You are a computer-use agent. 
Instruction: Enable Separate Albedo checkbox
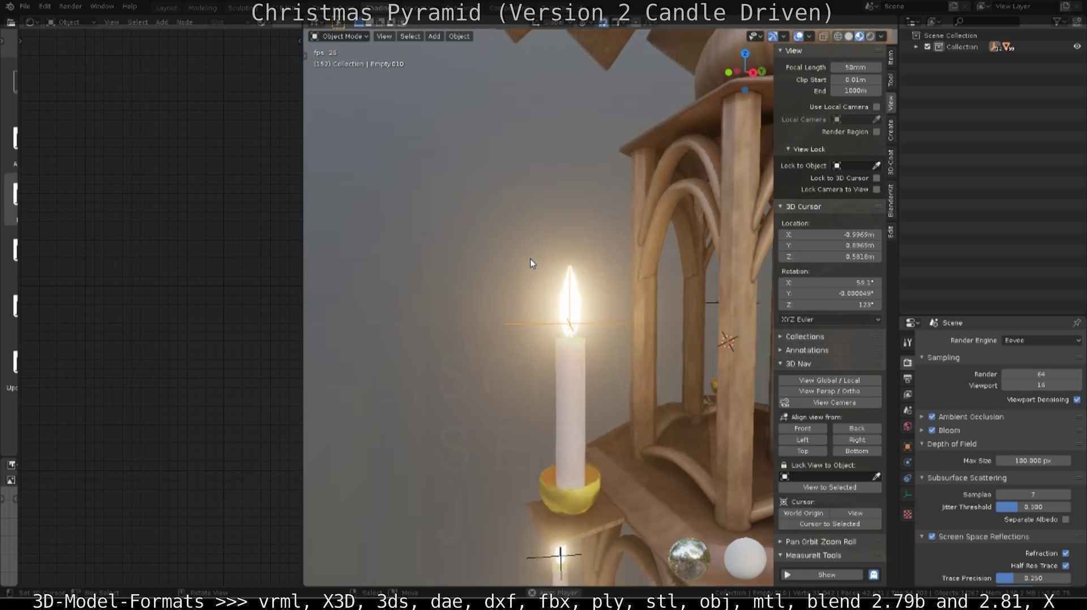coord(1066,520)
